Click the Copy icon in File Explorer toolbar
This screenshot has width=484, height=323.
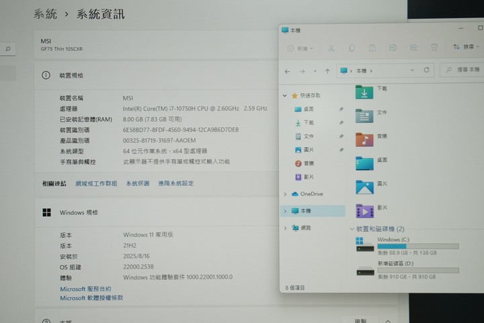[x=352, y=48]
